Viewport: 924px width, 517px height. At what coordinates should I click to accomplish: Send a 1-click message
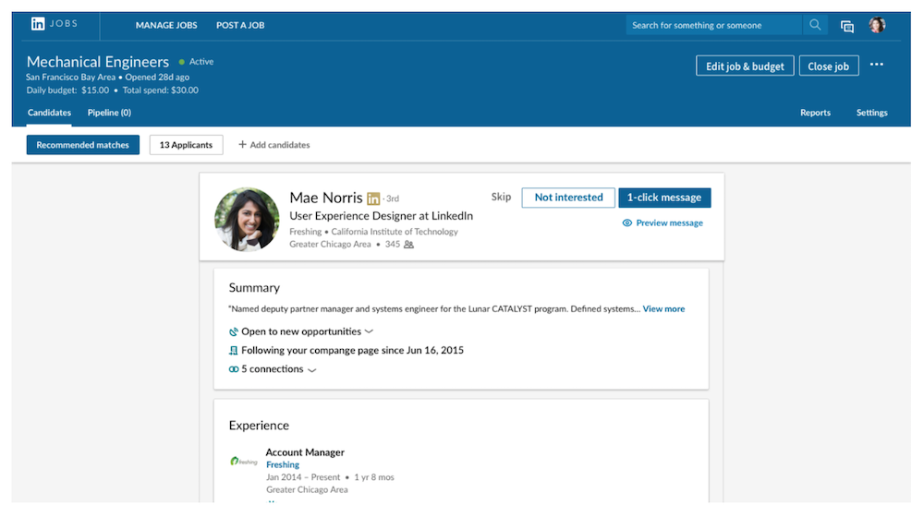pos(664,198)
